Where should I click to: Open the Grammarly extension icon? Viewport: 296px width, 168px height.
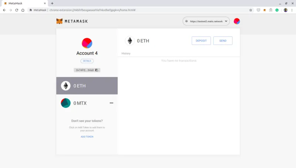[277, 10]
